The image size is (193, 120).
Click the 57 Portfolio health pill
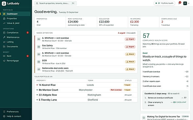pos(164,3)
